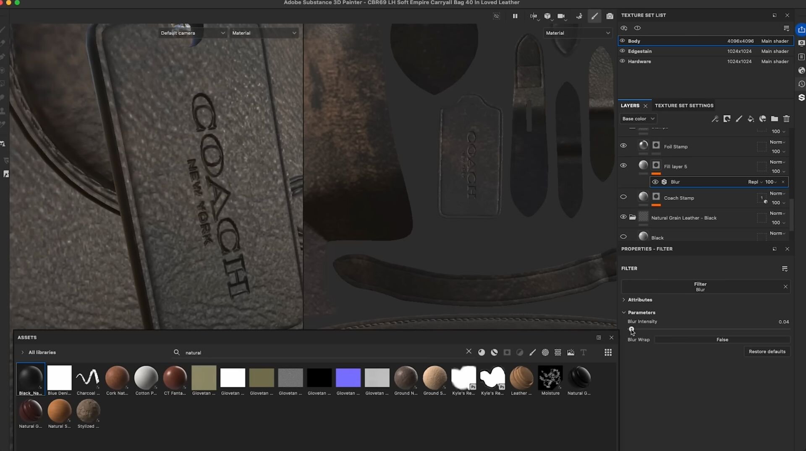
Task: Add a paint layer with brush icon
Action: coord(739,119)
